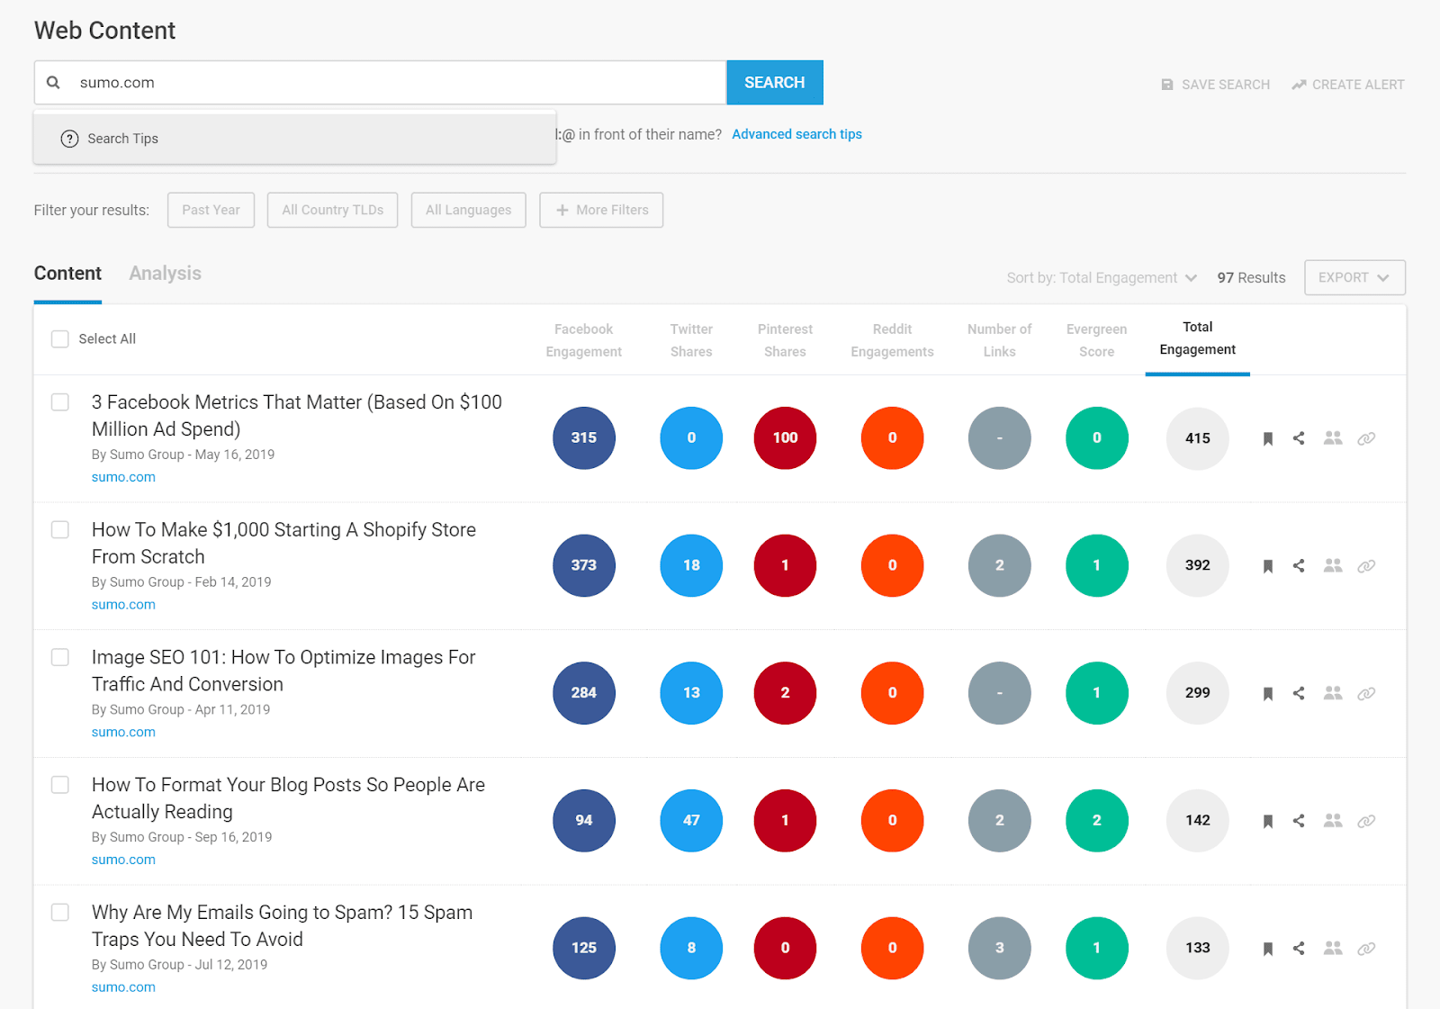Check the box for Emails Going to Spam article
Viewport: 1440px width, 1009px height.
click(60, 913)
